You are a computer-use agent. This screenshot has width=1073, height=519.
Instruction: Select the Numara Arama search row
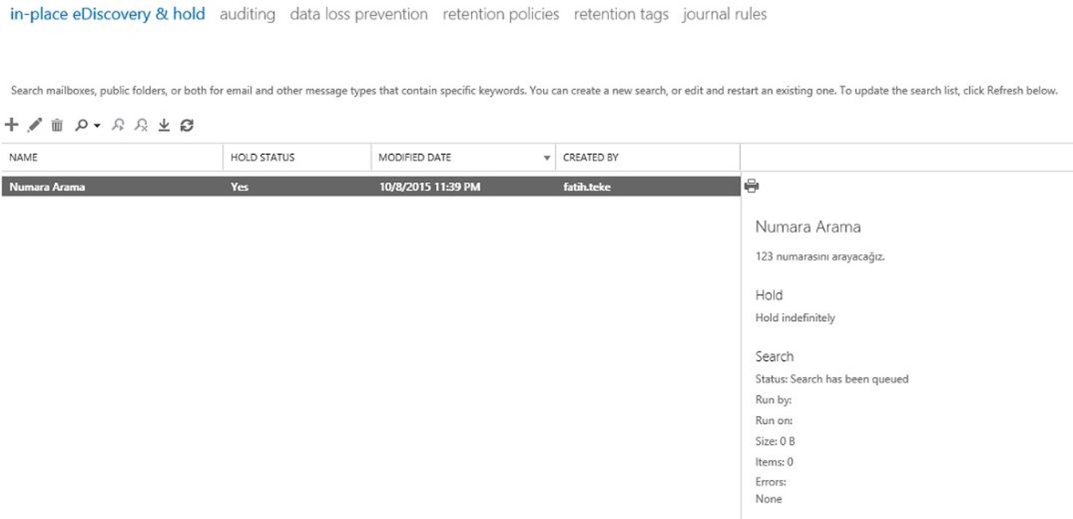point(370,187)
